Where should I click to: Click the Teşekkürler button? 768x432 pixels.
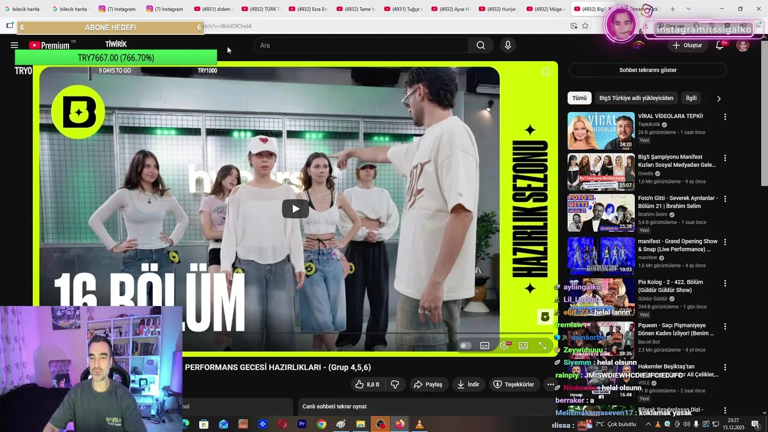(514, 384)
